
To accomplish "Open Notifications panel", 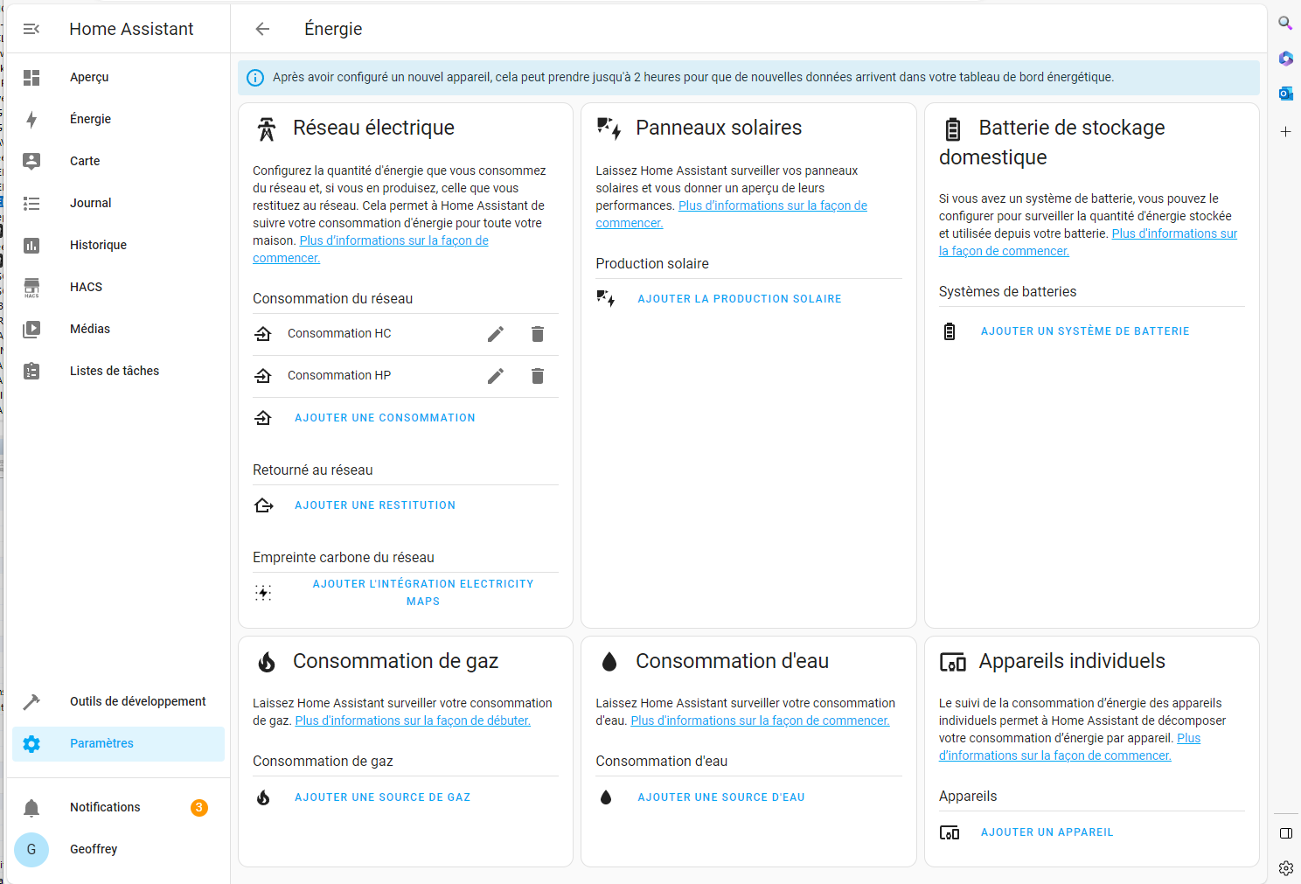I will (118, 808).
